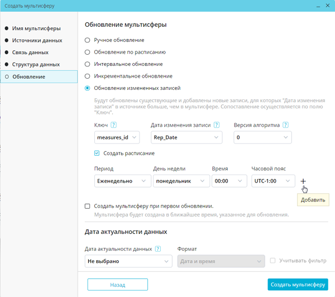
Task: Open help icon for Дата изменения записи
Action: pyautogui.click(x=217, y=125)
